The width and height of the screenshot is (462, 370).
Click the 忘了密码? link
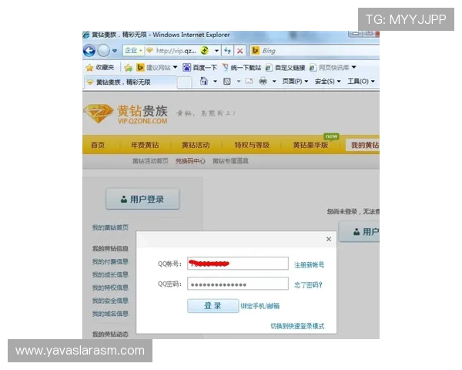click(x=308, y=284)
